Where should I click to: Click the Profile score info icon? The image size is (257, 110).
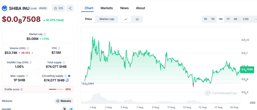[x=22, y=89]
